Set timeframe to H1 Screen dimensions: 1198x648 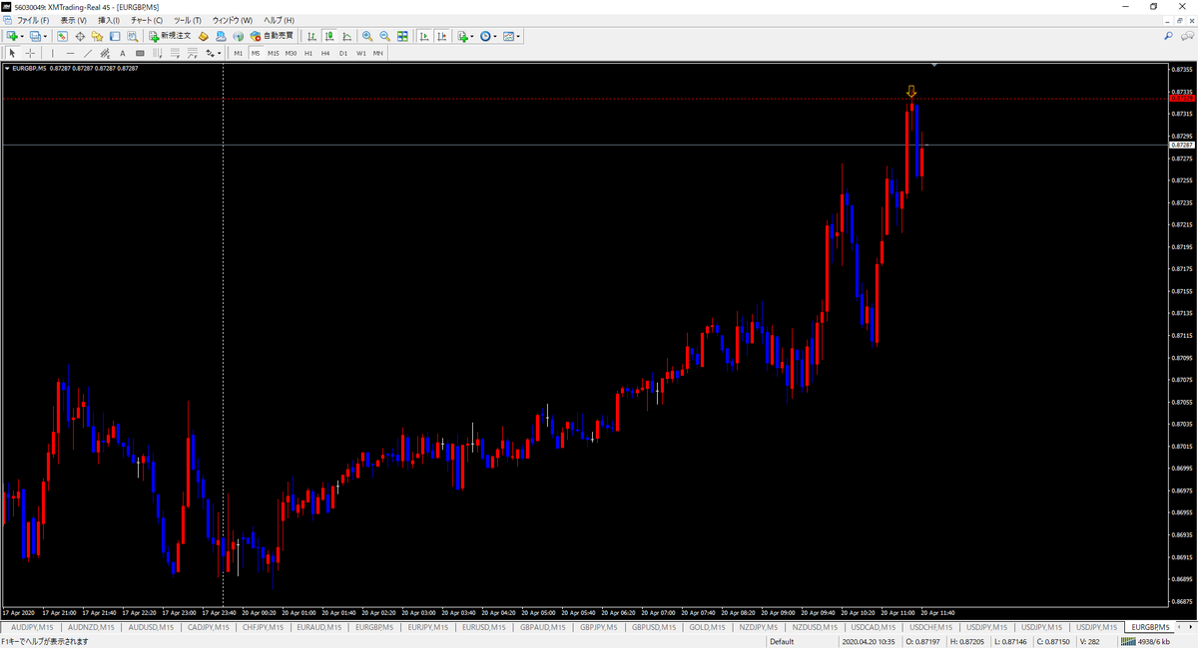coord(308,53)
